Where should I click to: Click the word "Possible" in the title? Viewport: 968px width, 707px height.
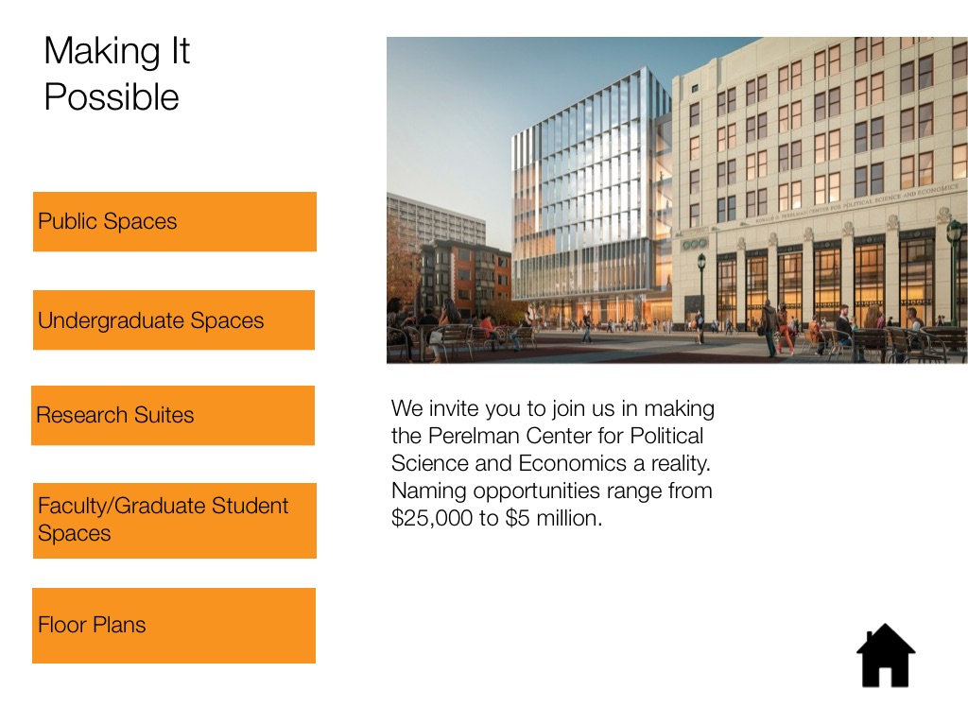pos(112,97)
